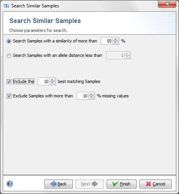Click the application icon in the title bar

tap(6, 6)
